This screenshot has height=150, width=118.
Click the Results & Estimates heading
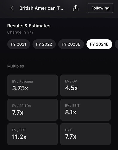[29, 26]
